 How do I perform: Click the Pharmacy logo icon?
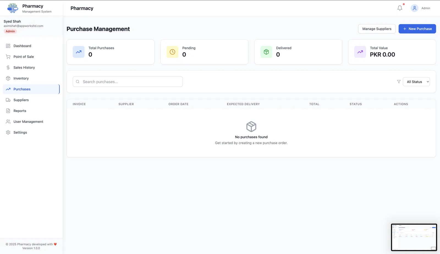[x=13, y=8]
